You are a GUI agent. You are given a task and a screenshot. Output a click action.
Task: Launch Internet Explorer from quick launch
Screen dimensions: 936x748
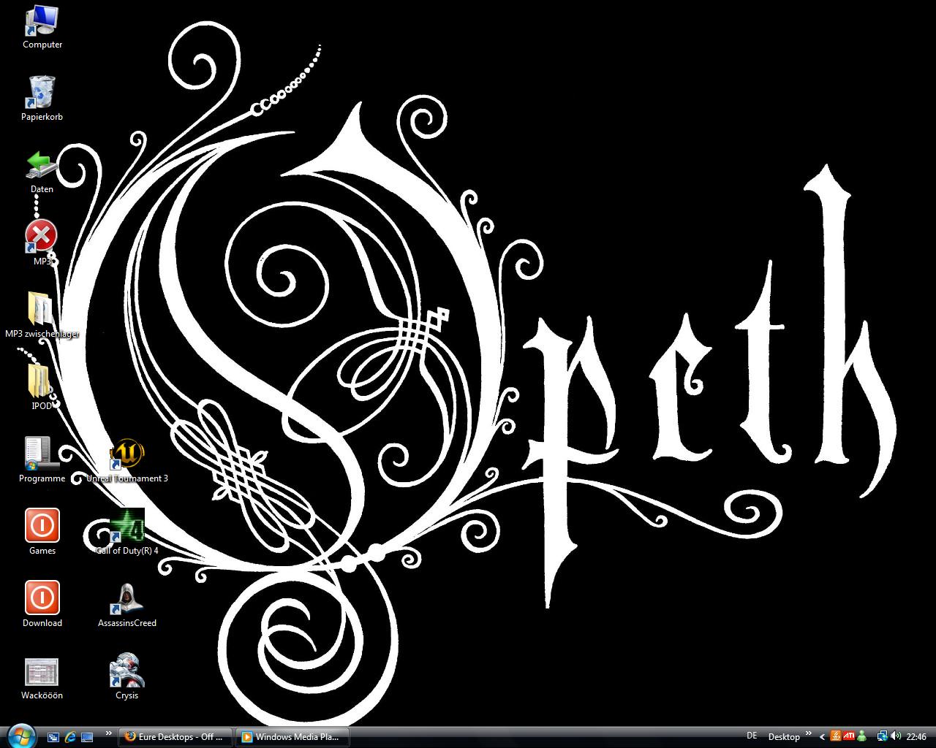(70, 737)
